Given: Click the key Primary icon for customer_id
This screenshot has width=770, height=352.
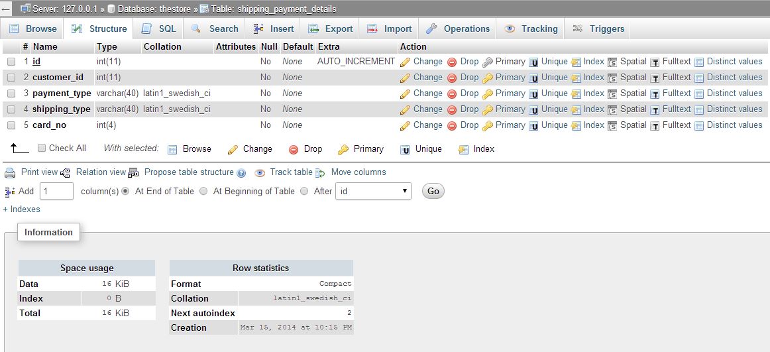Looking at the screenshot, I should pos(487,78).
